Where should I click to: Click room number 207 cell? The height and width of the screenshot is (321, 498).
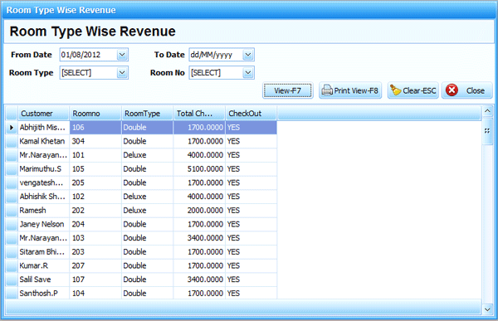[x=95, y=265]
